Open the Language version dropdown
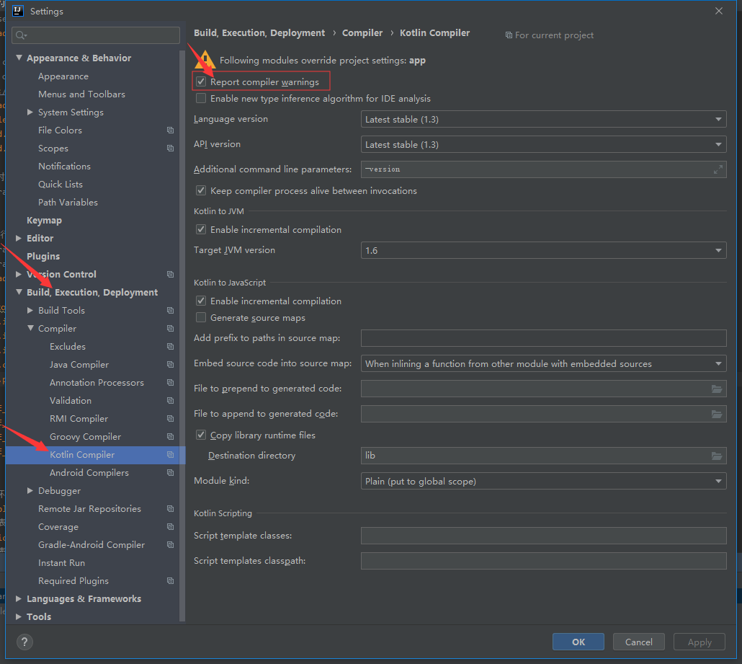Viewport: 742px width, 664px height. click(543, 120)
